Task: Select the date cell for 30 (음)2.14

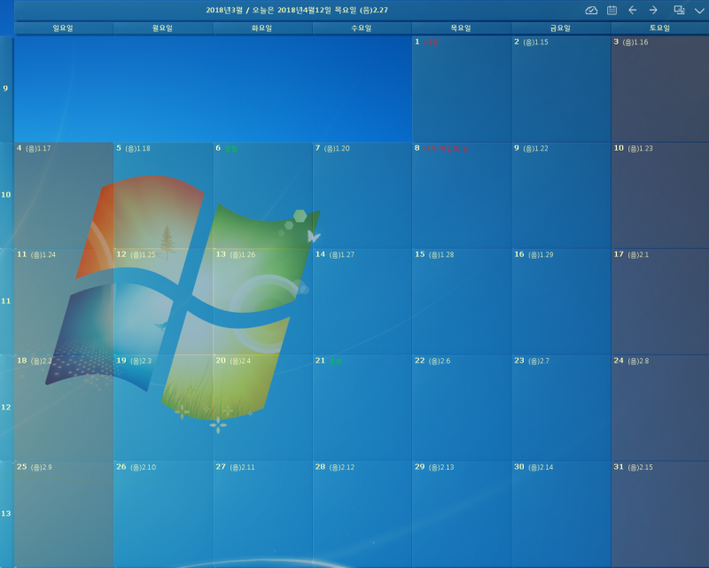Action: tap(561, 514)
